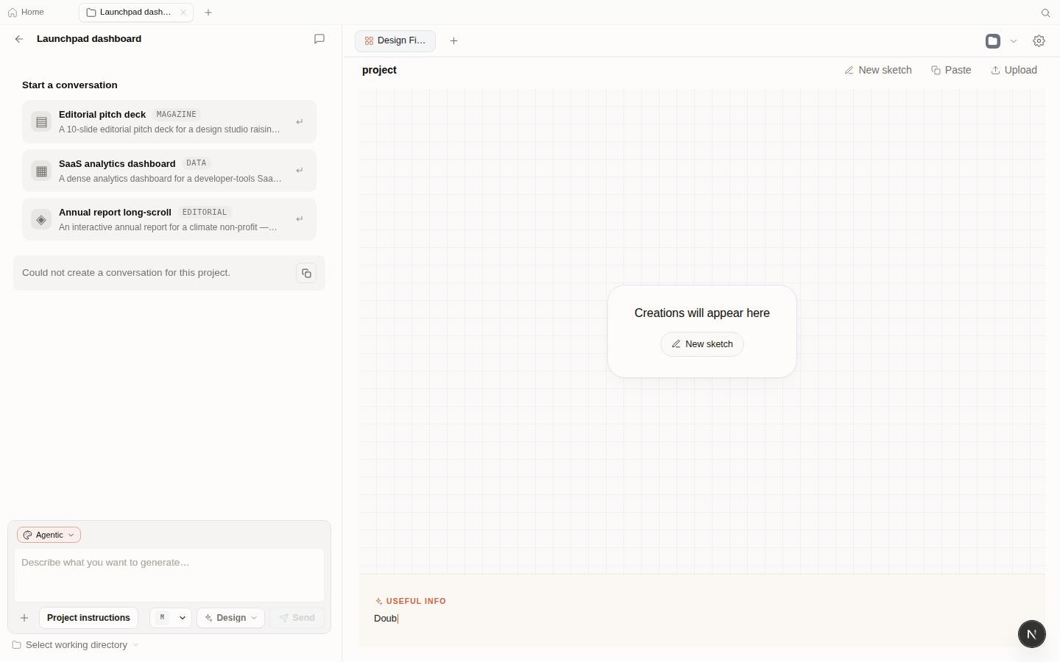Open the settings gear icon
The width and height of the screenshot is (1060, 662).
(x=1039, y=41)
